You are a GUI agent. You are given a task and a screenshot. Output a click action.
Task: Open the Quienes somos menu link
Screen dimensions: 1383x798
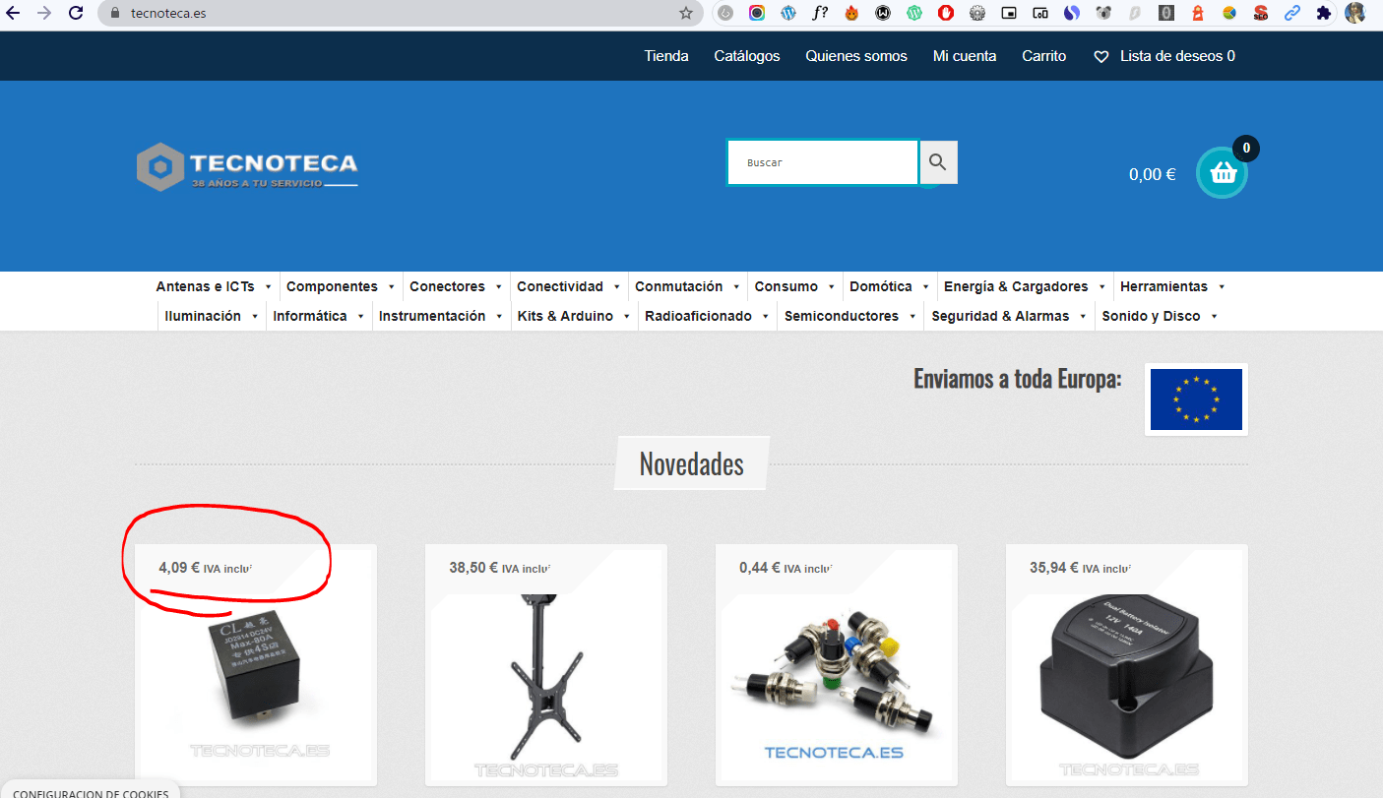click(x=856, y=56)
